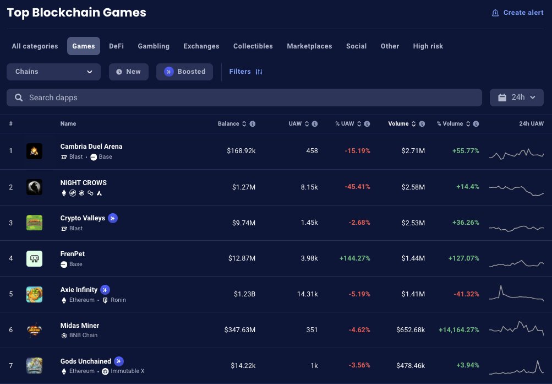
Task: Open the FrenPet dapp name
Action: [73, 254]
